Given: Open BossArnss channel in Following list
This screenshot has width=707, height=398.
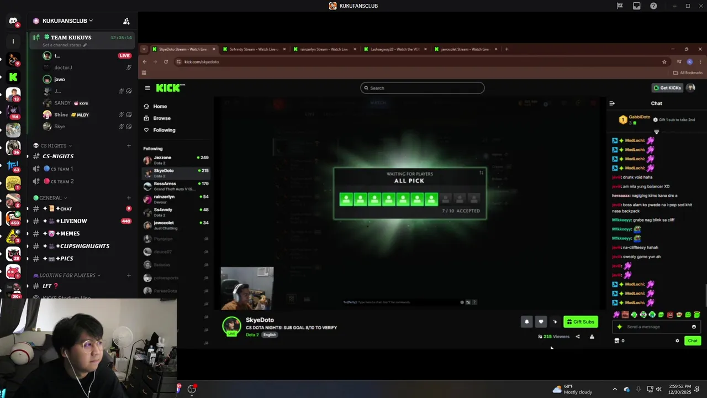Looking at the screenshot, I should tap(176, 186).
